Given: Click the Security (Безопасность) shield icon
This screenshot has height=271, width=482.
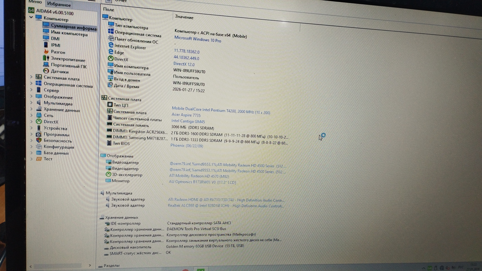Looking at the screenshot, I should click(x=39, y=140).
